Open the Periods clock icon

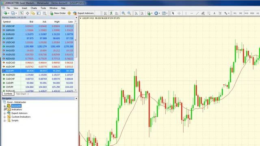click(x=156, y=13)
